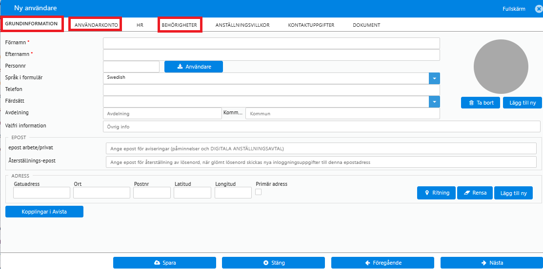Select the ANSTÄLLNINGSVILLKOR tab

242,25
